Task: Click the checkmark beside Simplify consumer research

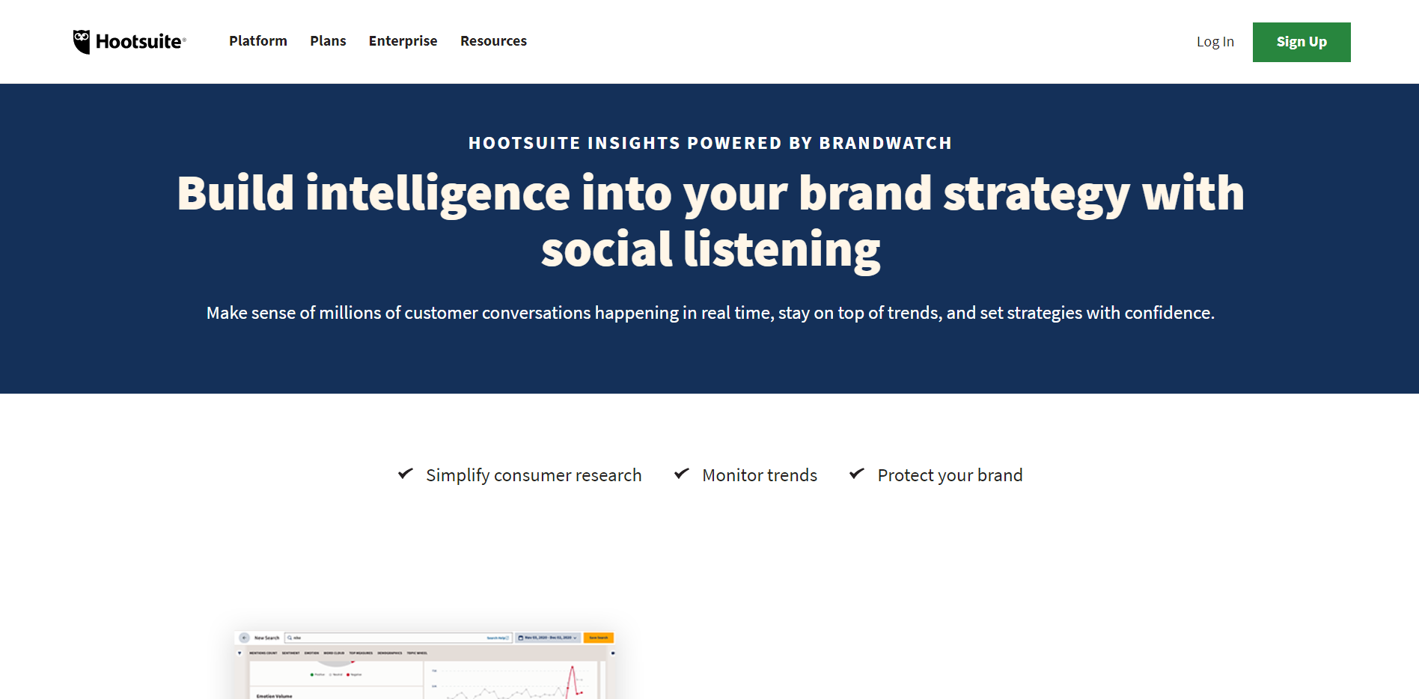Action: coord(406,474)
